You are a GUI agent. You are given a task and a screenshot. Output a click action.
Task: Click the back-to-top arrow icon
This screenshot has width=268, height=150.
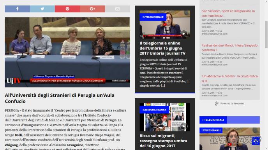click(256, 141)
